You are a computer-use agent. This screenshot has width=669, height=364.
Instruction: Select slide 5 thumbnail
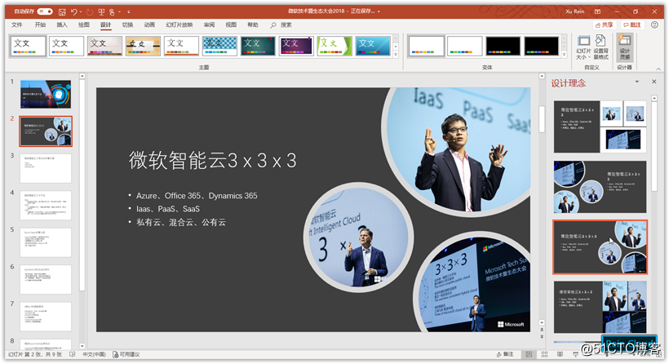tap(46, 242)
